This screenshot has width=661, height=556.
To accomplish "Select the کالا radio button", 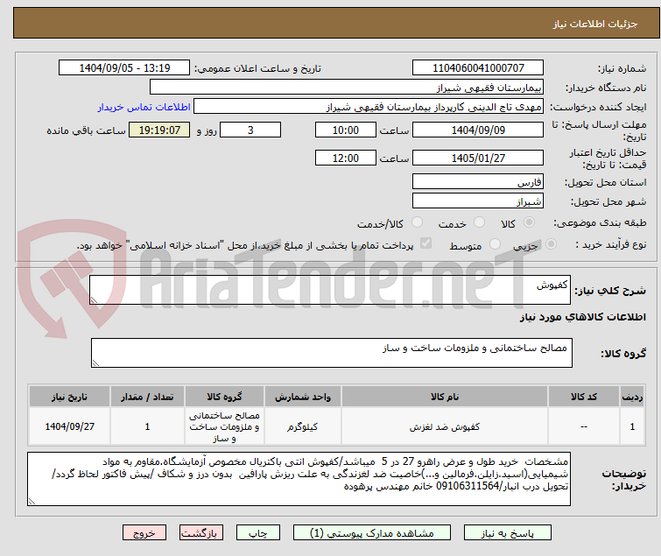I will 529,222.
